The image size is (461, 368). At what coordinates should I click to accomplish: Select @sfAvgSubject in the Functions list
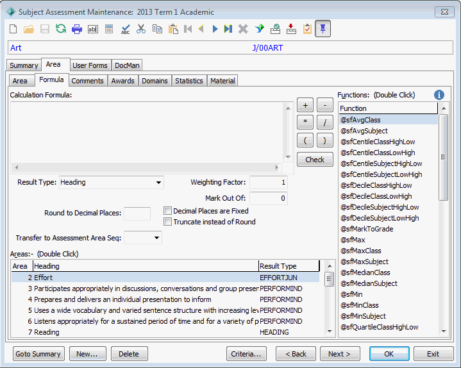(x=388, y=131)
